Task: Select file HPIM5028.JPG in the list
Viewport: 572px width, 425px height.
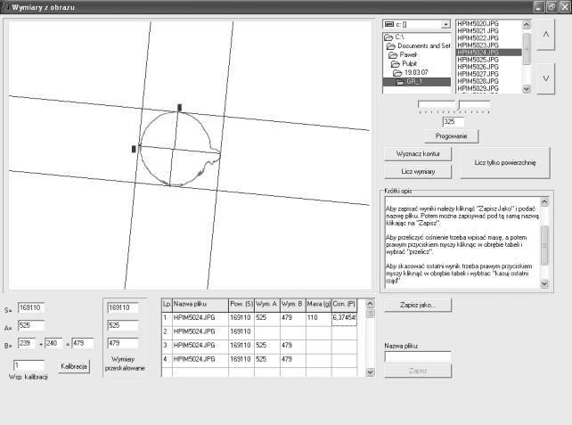Action: (478, 81)
